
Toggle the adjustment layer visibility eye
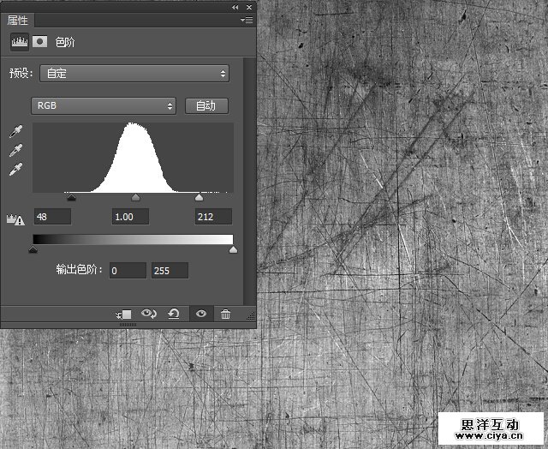point(201,314)
